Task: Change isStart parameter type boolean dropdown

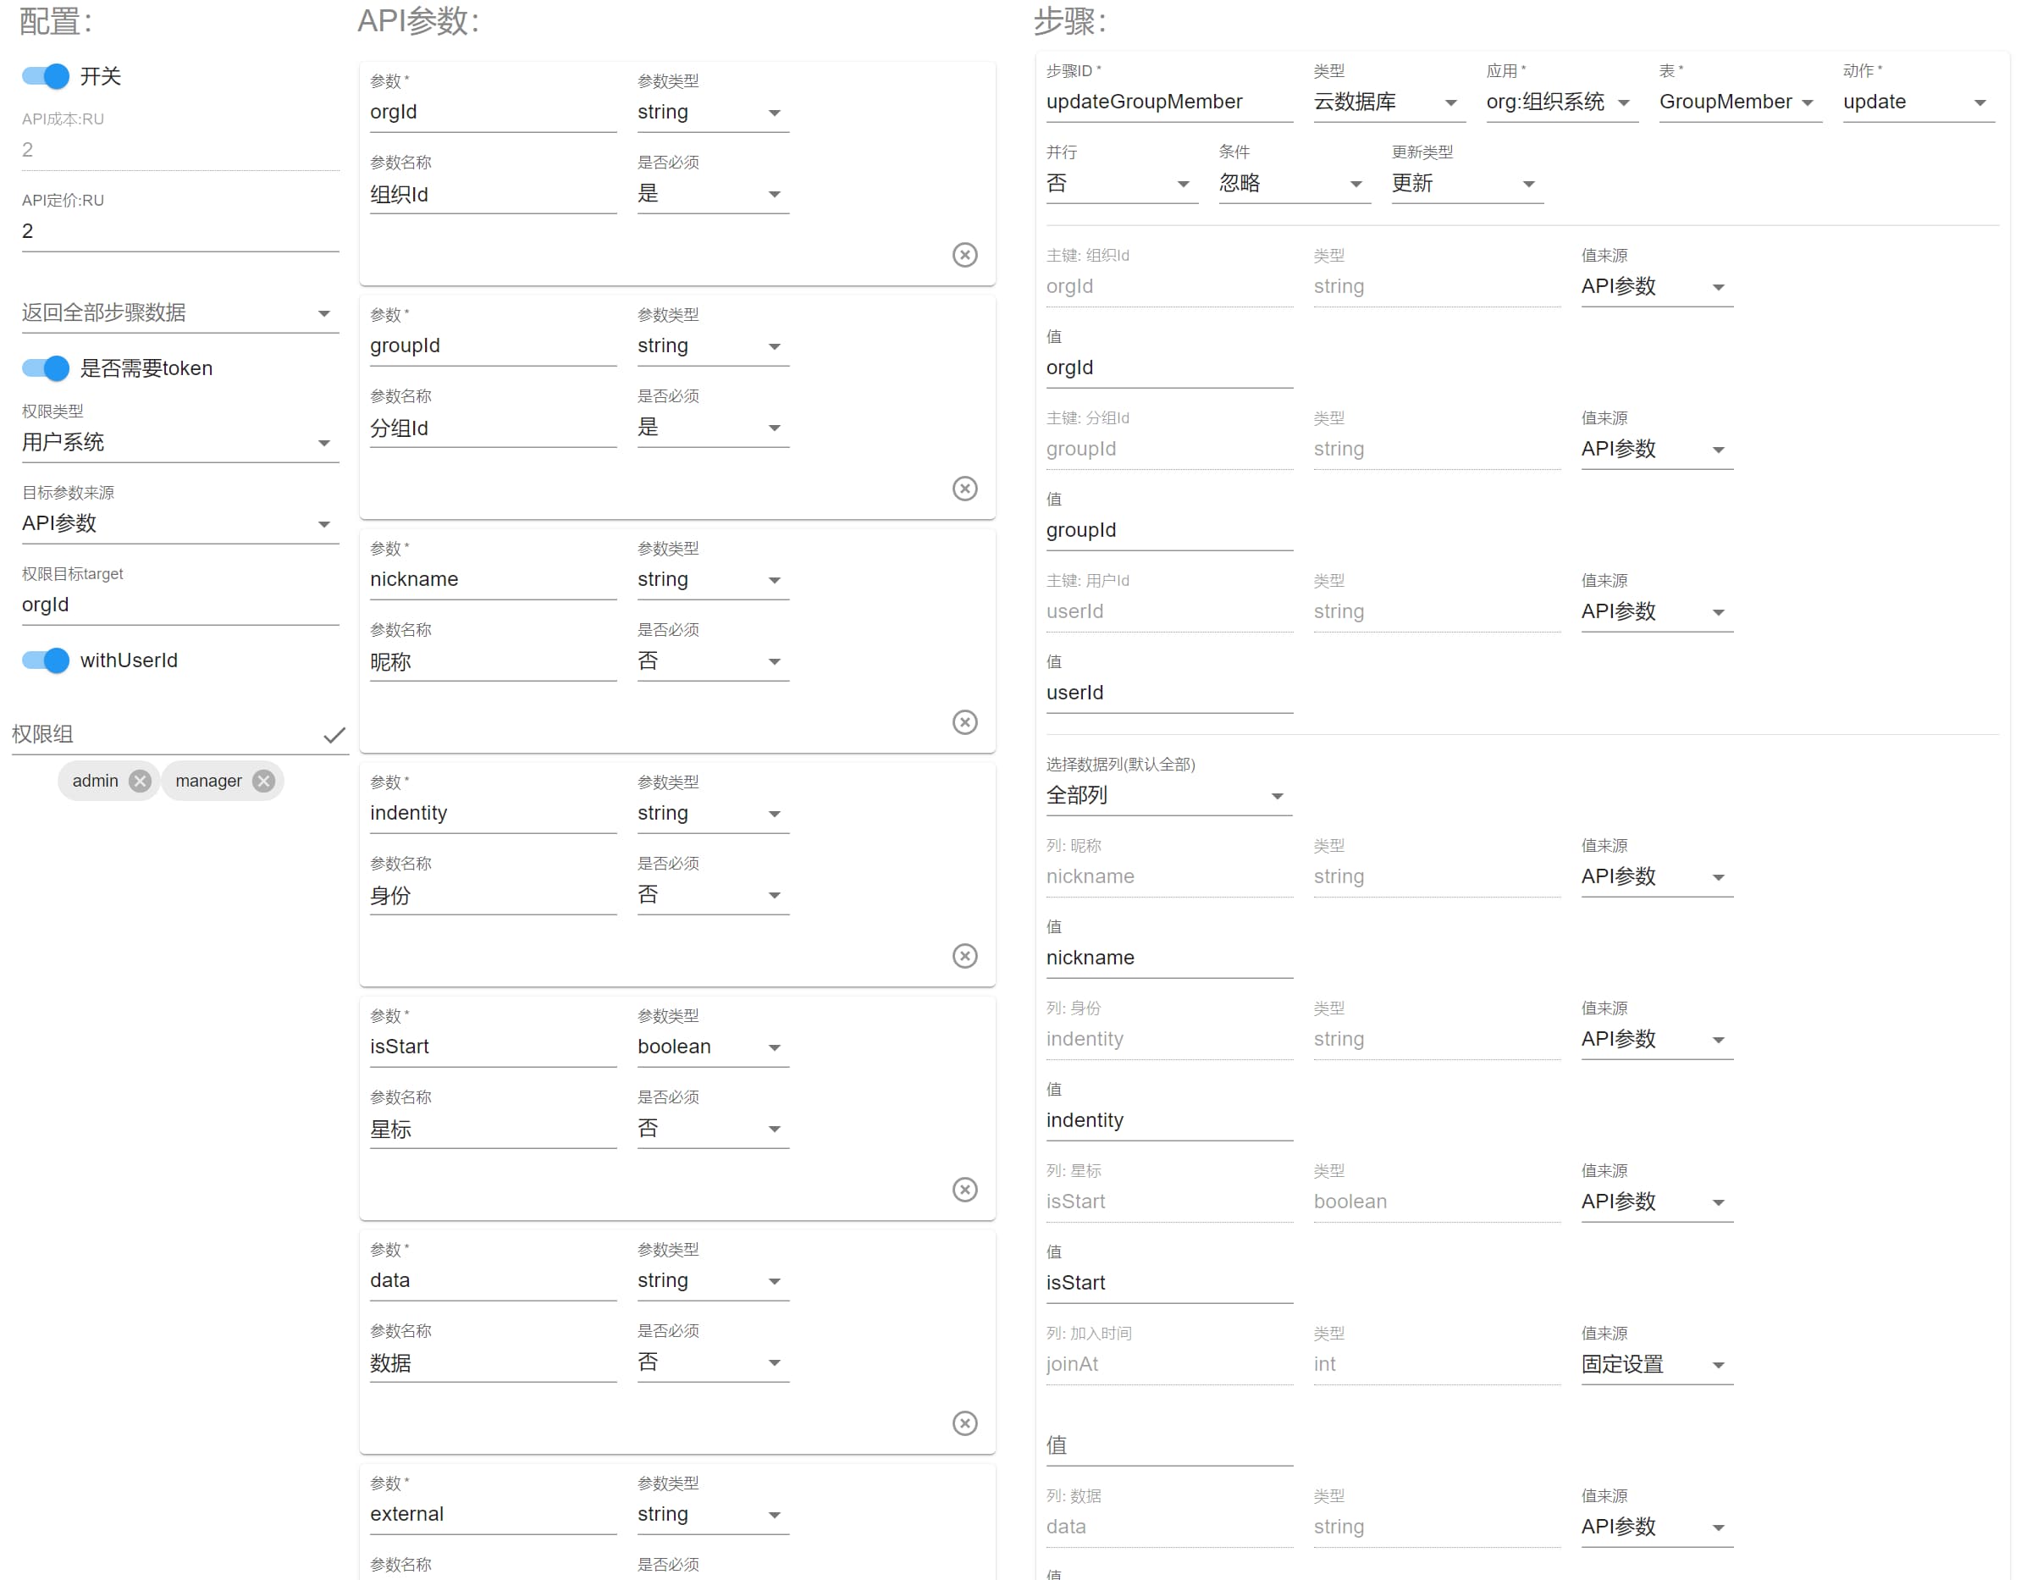Action: [713, 1047]
